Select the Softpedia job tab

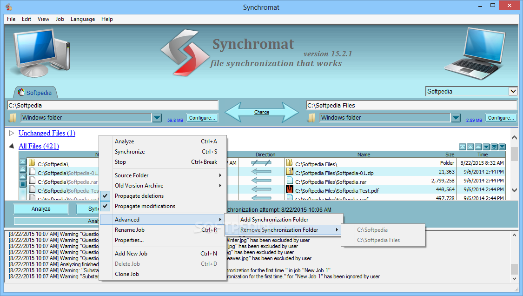pyautogui.click(x=35, y=93)
